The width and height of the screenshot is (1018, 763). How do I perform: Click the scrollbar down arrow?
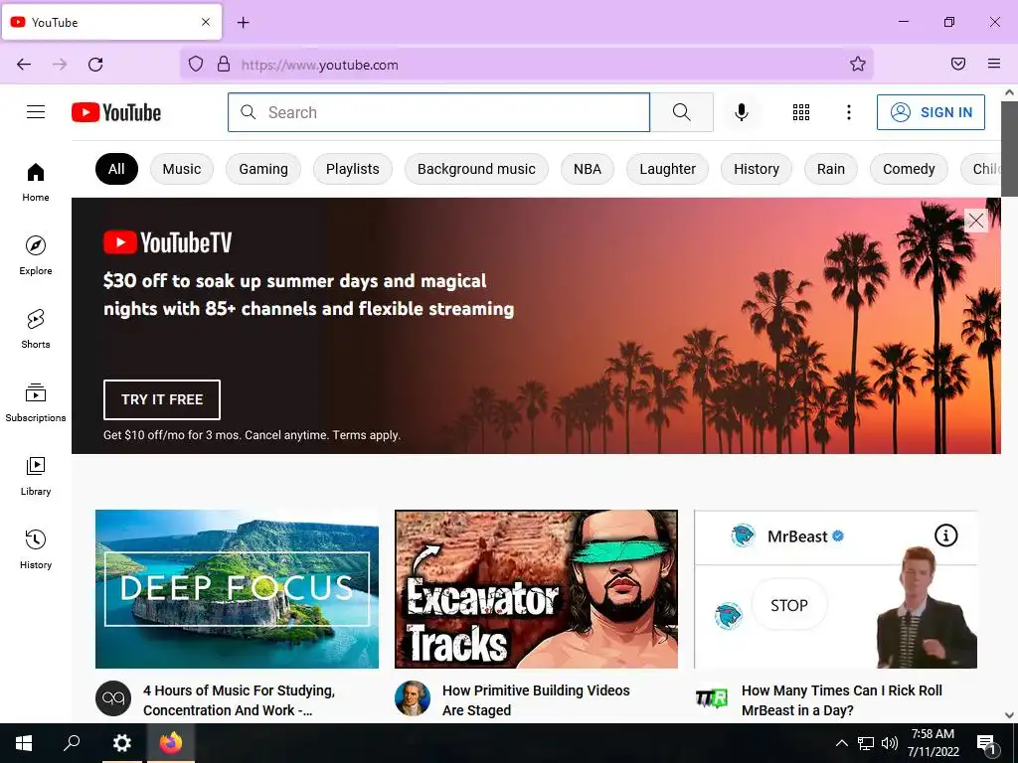pos(1009,714)
